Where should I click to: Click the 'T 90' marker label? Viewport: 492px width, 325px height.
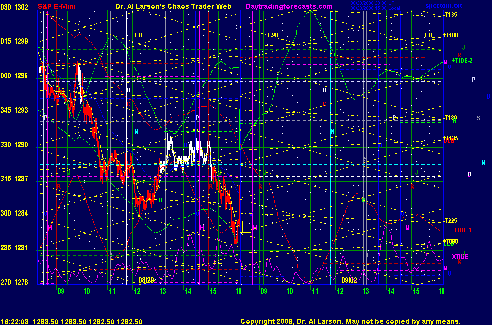coord(273,35)
